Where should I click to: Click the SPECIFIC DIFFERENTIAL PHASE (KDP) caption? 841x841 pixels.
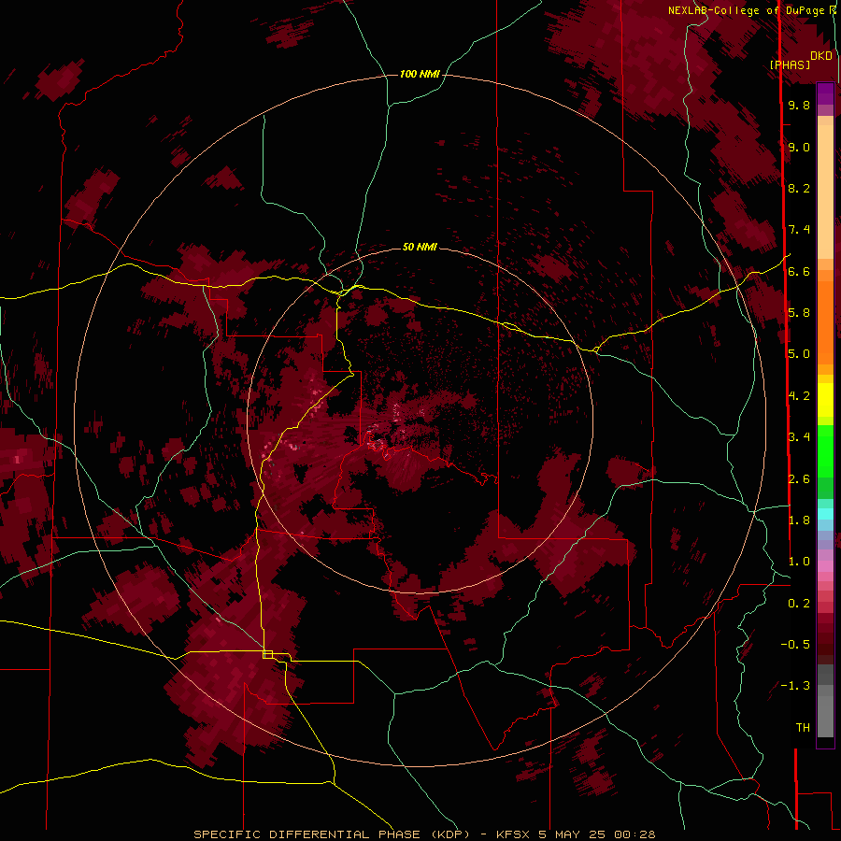tap(333, 834)
